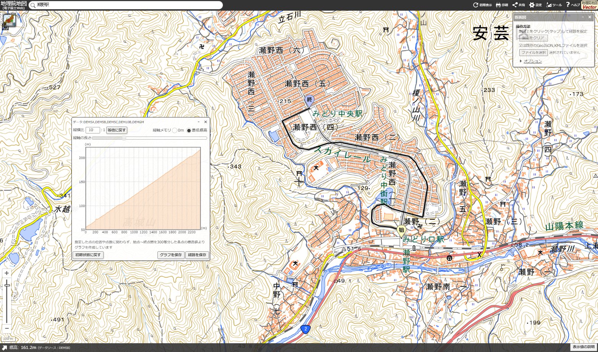Click the みどり中央駅 station label
This screenshot has width=598, height=352.
click(337, 114)
